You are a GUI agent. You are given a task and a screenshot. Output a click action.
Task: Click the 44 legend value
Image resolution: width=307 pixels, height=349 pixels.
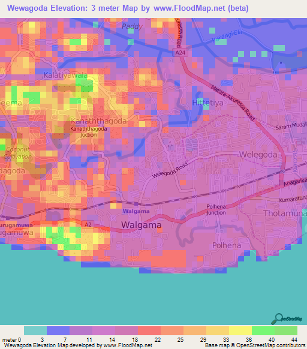click(294, 340)
